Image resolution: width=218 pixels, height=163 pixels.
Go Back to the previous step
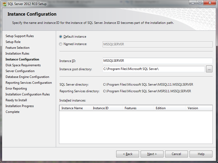click(x=128, y=154)
